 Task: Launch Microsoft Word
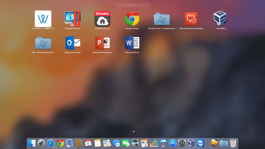coord(132,43)
